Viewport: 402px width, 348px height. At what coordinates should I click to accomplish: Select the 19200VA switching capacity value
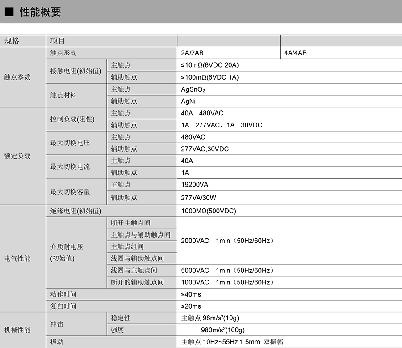point(194,184)
